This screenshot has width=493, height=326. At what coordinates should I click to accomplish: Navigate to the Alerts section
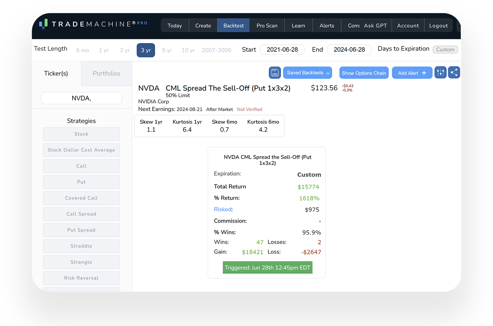click(326, 25)
